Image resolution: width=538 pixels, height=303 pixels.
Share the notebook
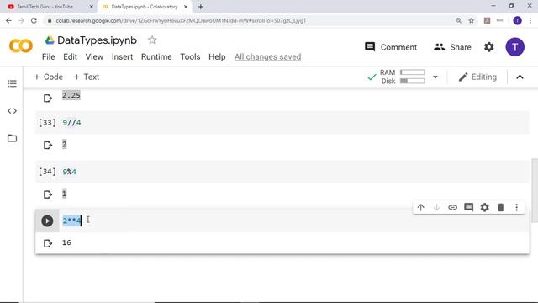pyautogui.click(x=452, y=47)
